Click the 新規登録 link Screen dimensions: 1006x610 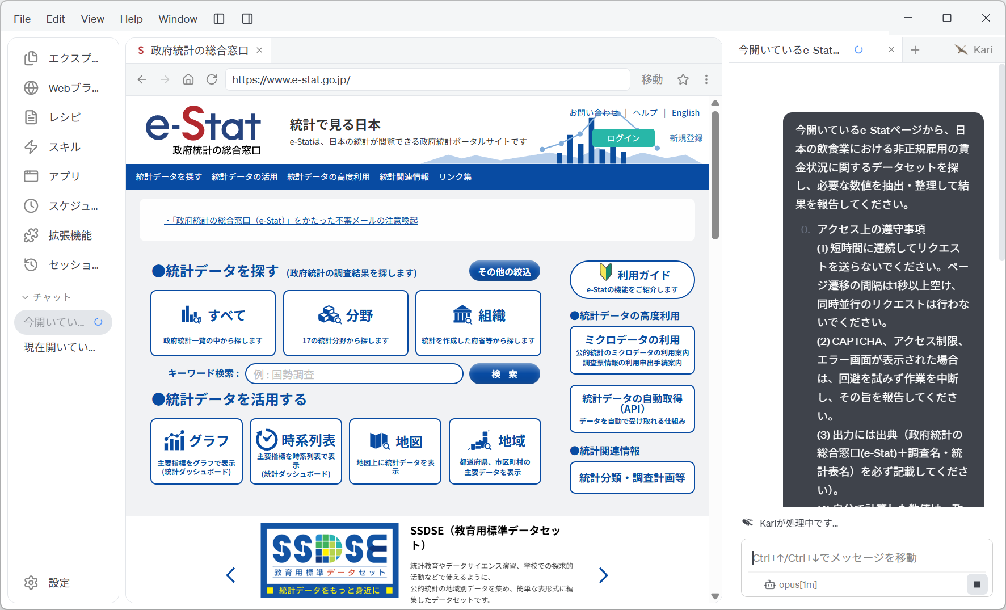point(686,138)
